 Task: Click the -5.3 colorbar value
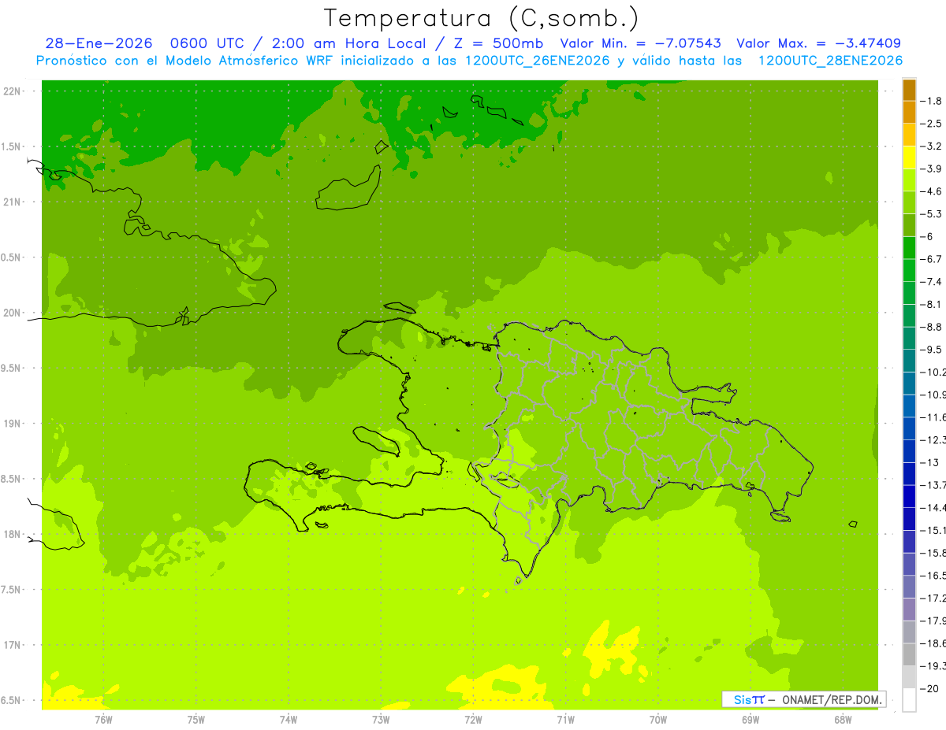tap(932, 213)
